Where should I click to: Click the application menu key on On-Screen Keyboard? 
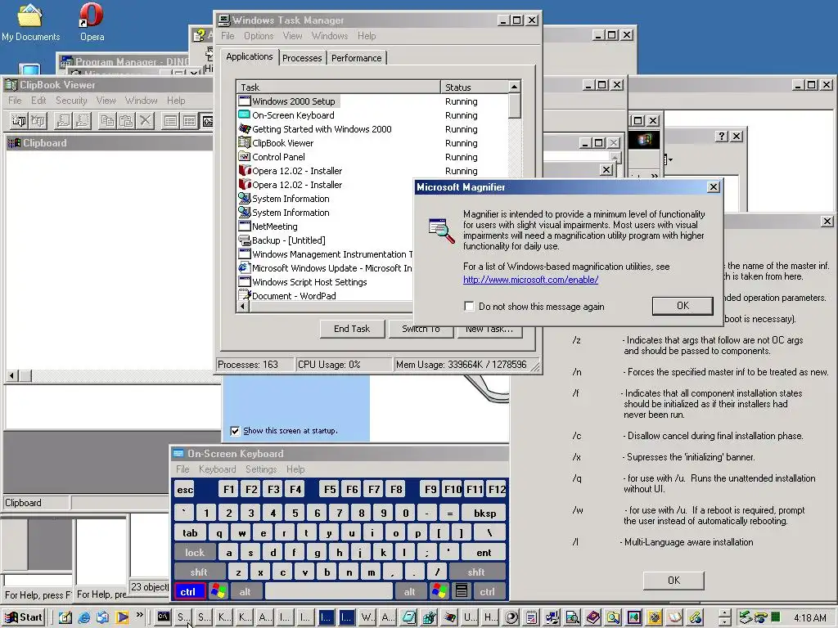click(462, 591)
